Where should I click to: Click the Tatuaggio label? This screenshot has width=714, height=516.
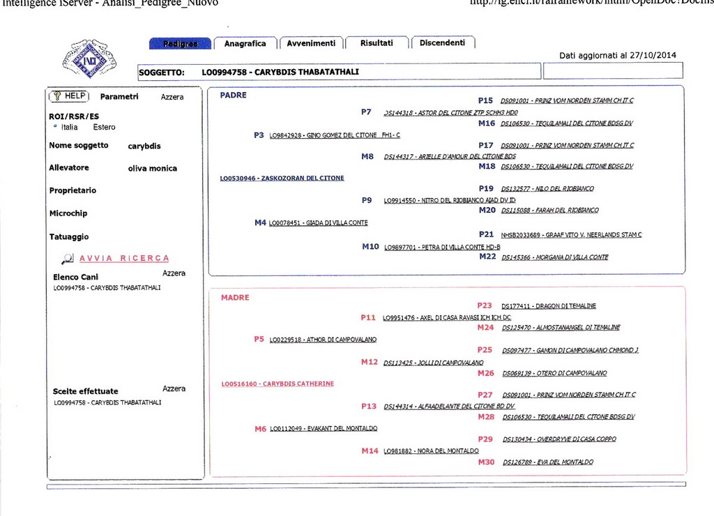point(69,237)
